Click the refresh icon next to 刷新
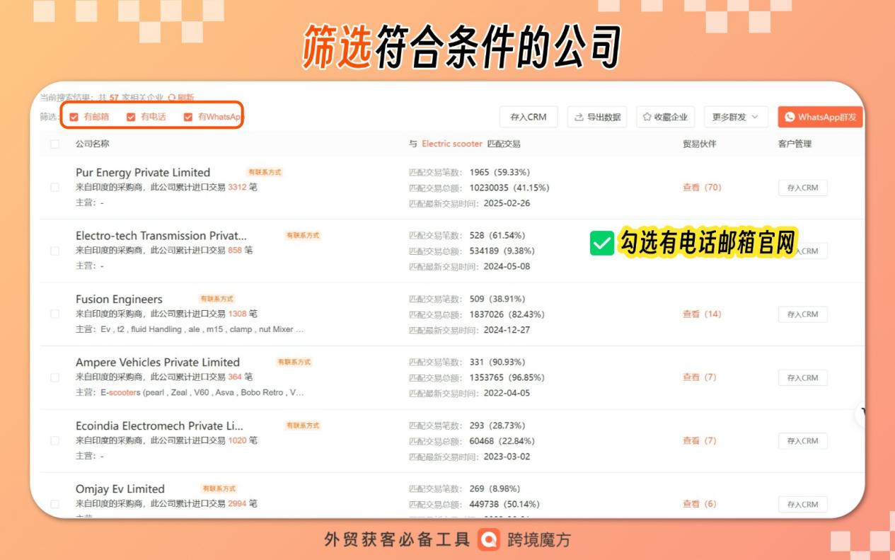 172,98
